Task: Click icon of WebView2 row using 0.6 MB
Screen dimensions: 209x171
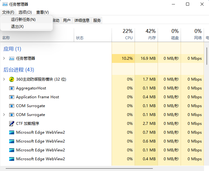Action: coord(12,141)
